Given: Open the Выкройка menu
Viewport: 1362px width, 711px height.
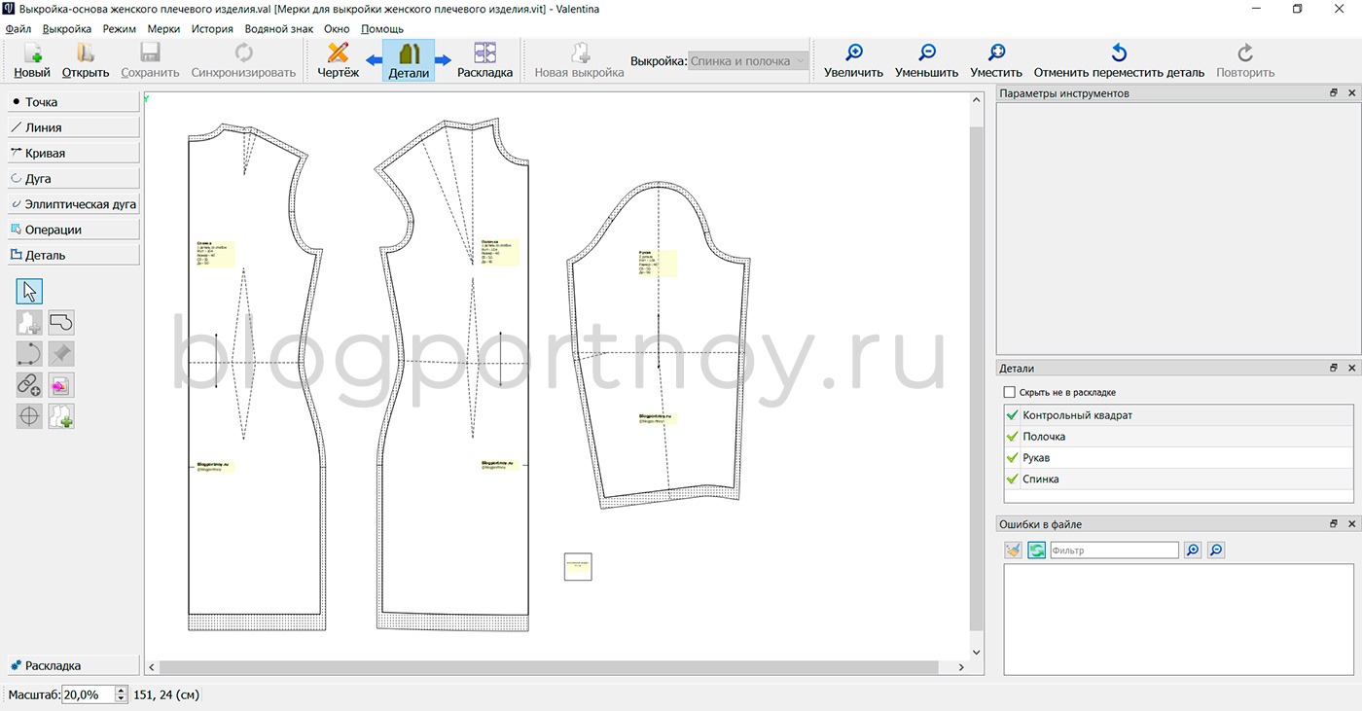Looking at the screenshot, I should click(67, 29).
